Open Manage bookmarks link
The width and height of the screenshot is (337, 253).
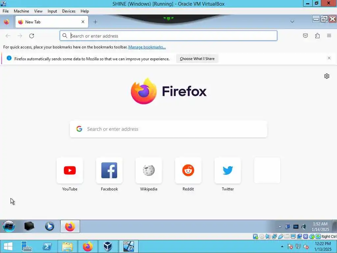pos(147,47)
